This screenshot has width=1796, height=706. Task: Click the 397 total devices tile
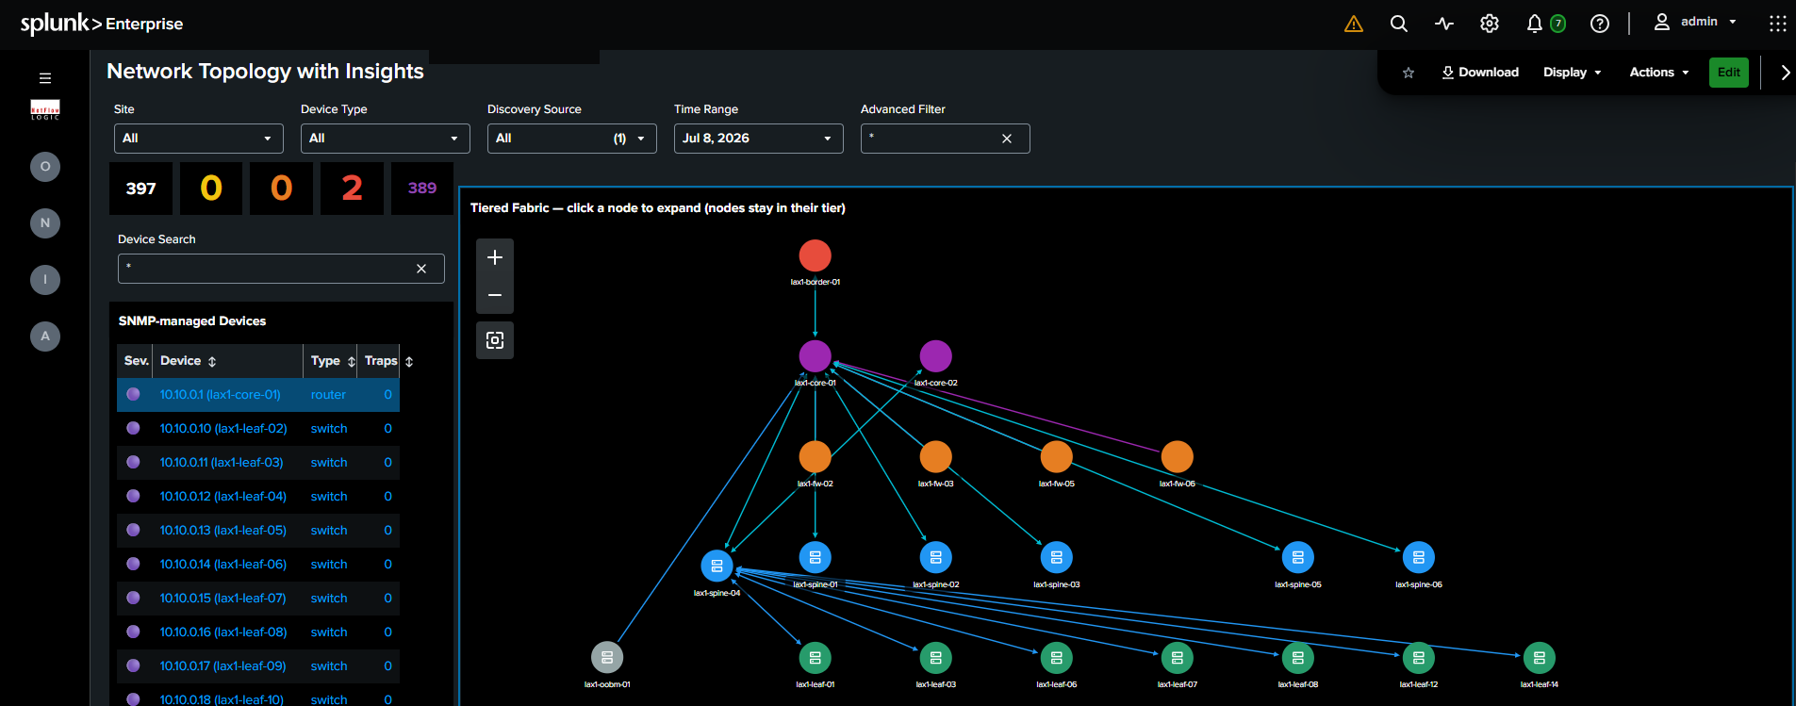tap(141, 189)
